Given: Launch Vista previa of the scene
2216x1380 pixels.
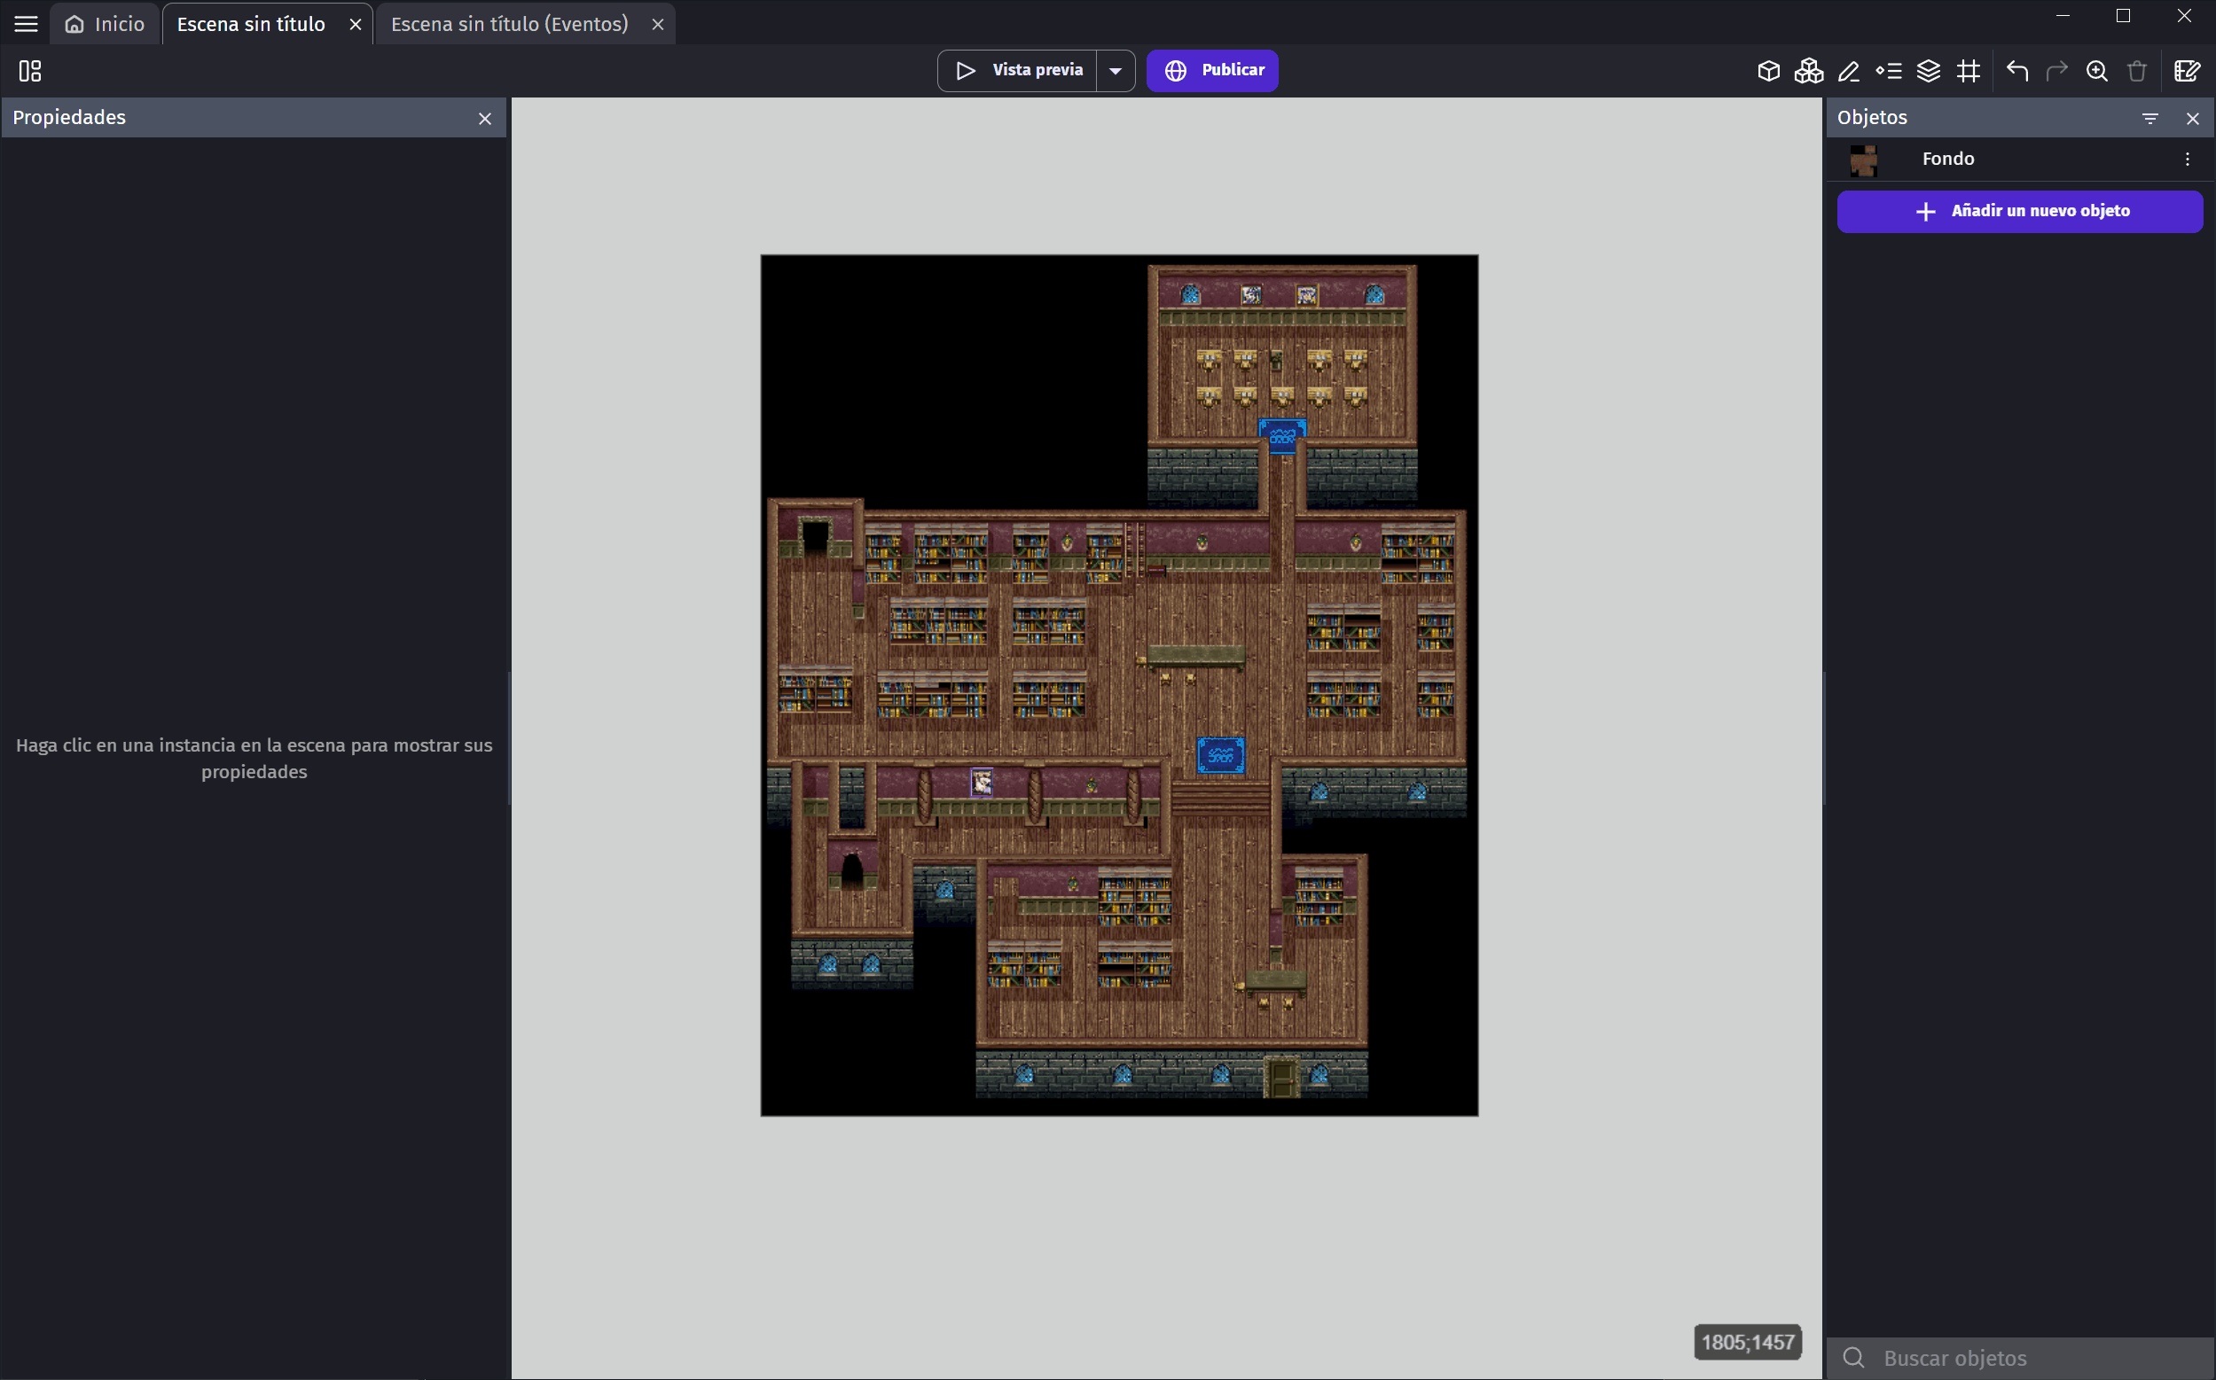Looking at the screenshot, I should (x=1017, y=70).
